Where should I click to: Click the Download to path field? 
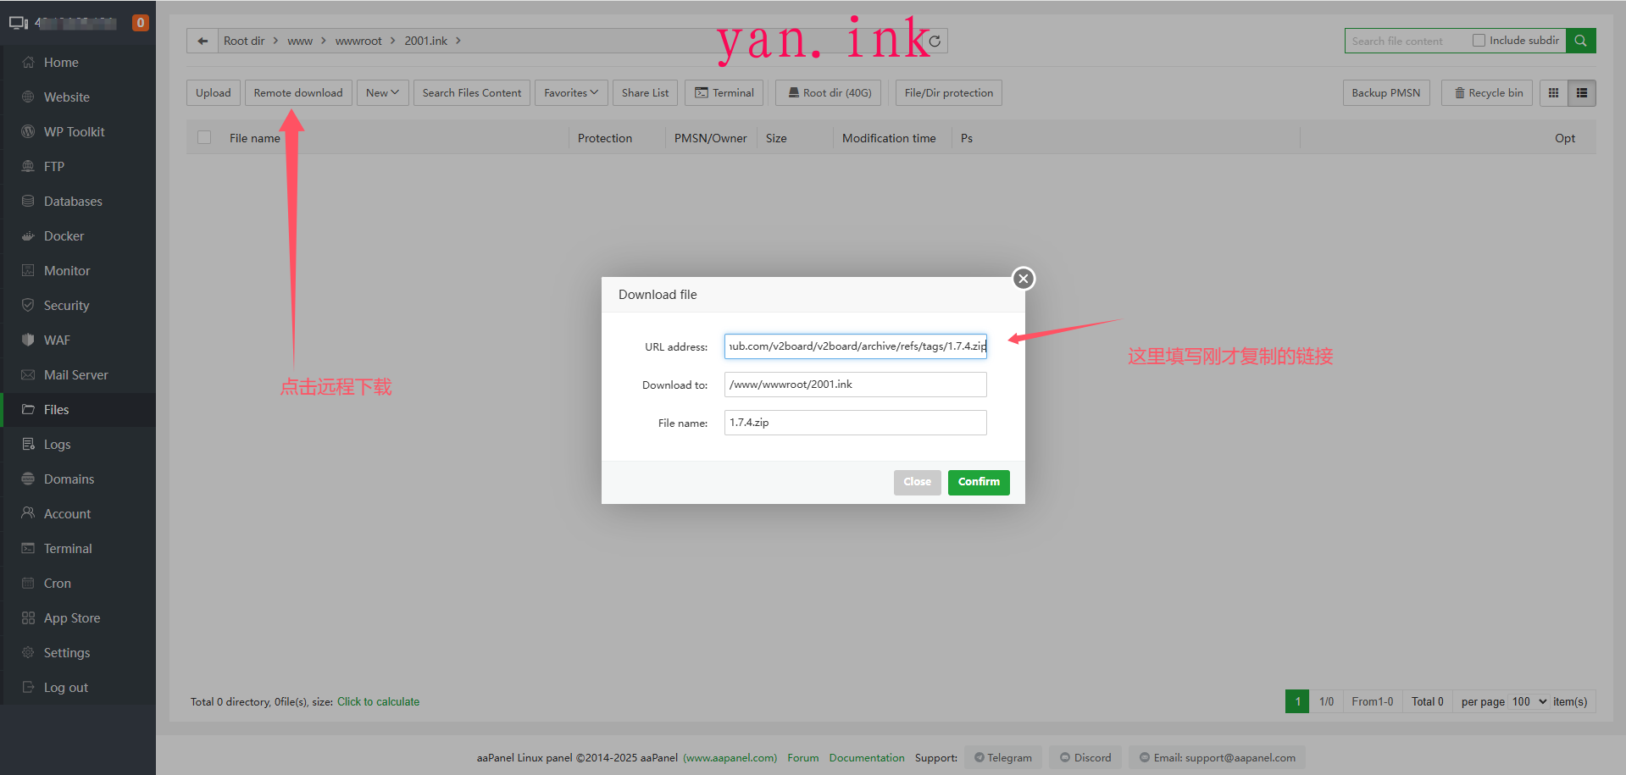tap(856, 385)
